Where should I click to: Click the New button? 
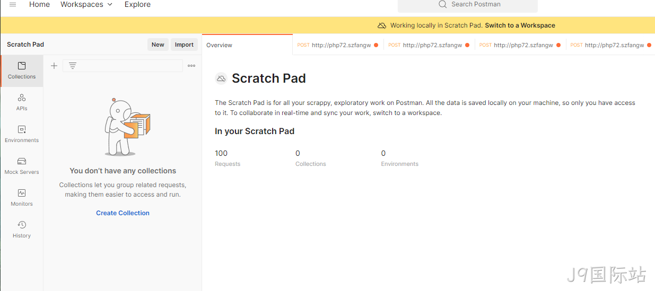coord(158,45)
